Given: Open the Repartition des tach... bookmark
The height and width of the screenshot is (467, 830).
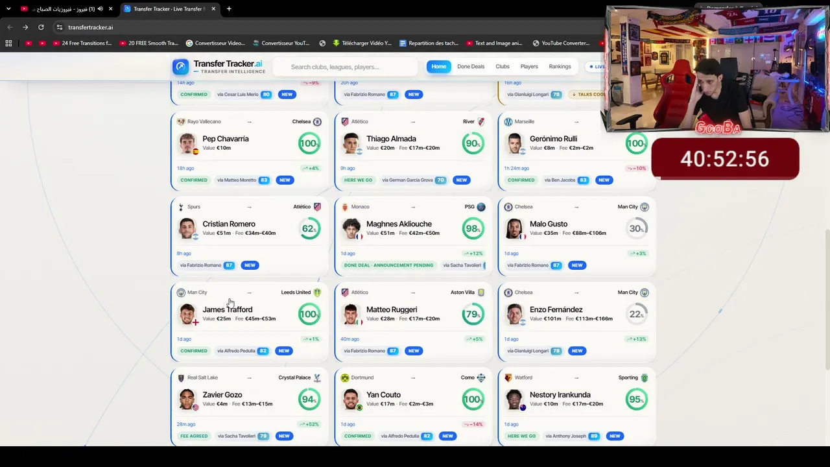Looking at the screenshot, I should [429, 43].
